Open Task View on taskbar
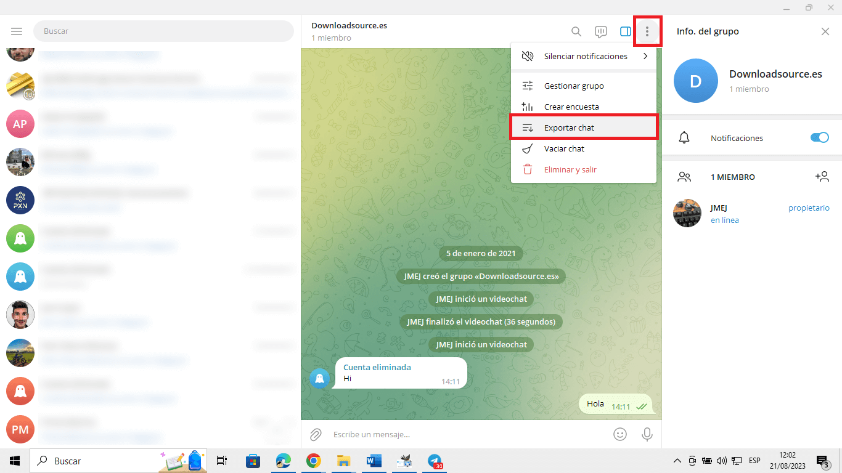 pyautogui.click(x=222, y=461)
